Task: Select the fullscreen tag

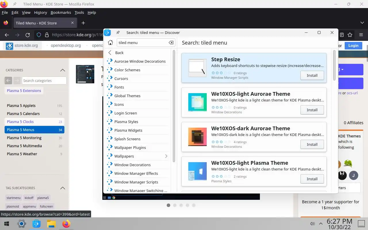Action: click(46, 206)
